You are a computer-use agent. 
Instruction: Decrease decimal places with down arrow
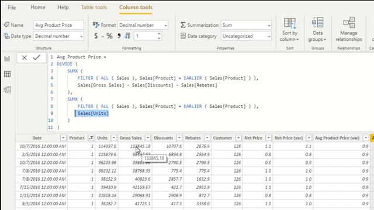click(x=159, y=38)
